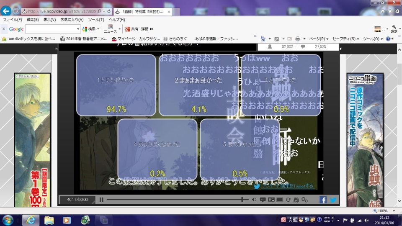Open the マイページ favorites bar link
Viewport: 402px width, 226px height.
[124, 39]
